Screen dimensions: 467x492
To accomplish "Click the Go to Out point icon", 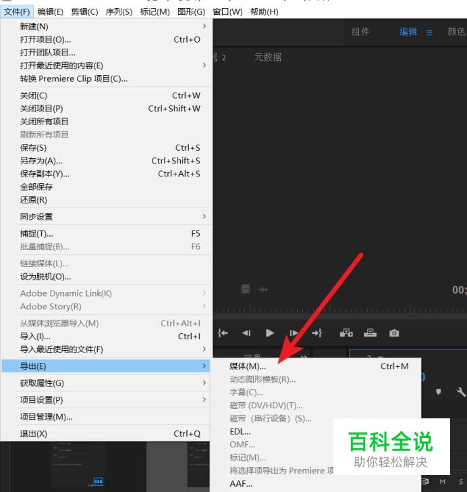I will click(317, 333).
